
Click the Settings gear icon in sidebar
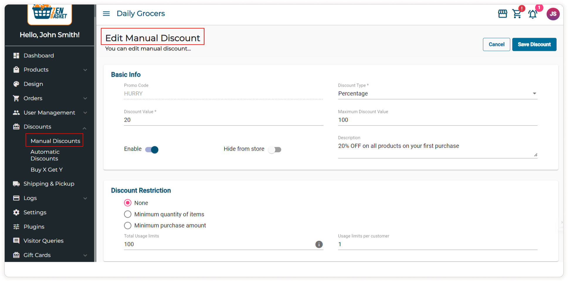(16, 212)
